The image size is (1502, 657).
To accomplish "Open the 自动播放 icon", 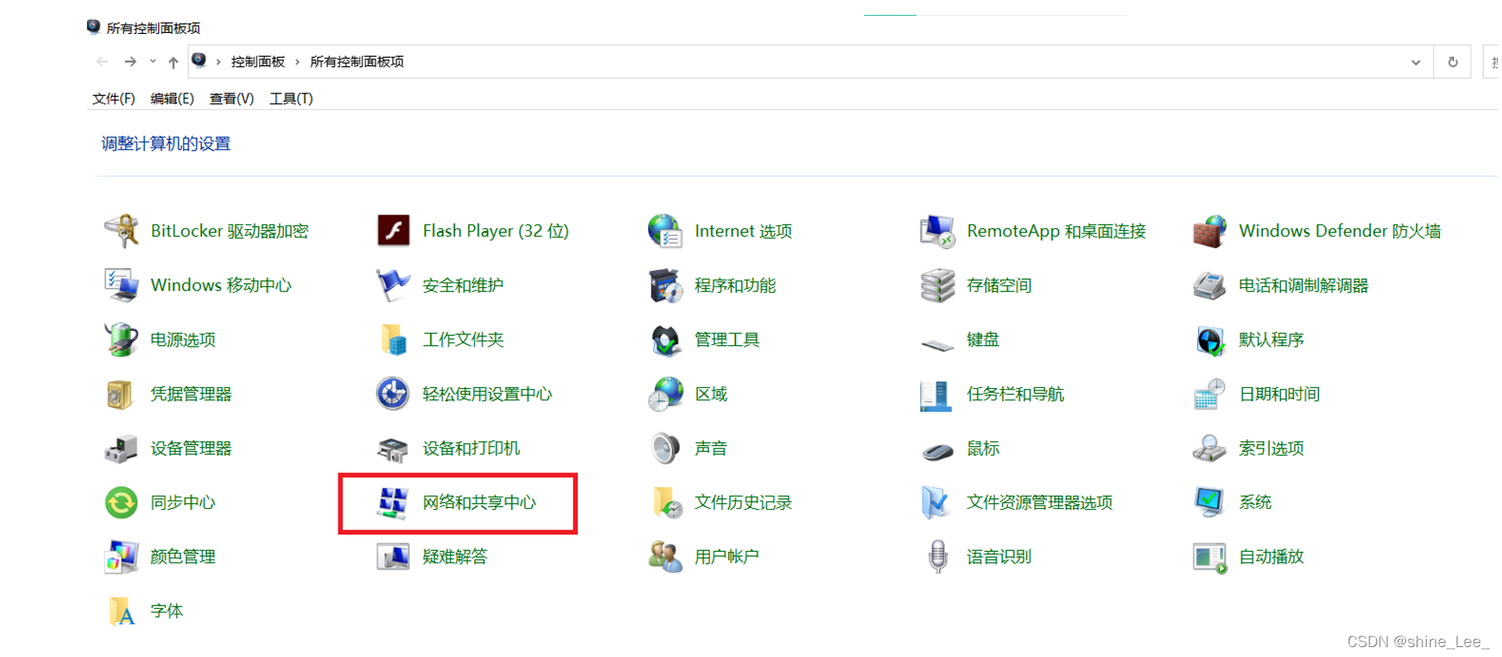I will click(x=1209, y=557).
